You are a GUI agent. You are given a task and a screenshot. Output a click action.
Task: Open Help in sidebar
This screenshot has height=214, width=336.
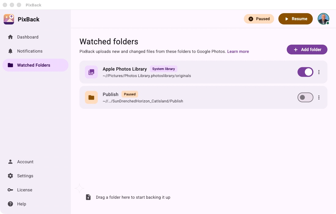[35, 204]
